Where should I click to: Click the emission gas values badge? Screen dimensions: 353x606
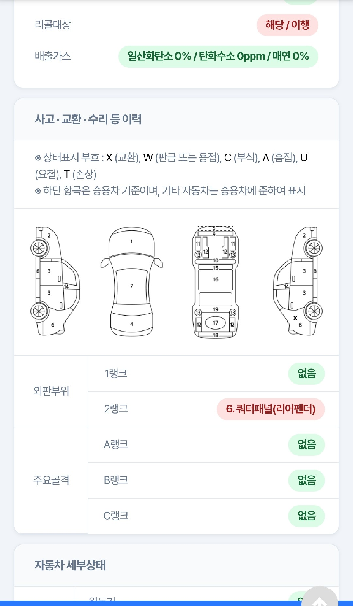click(218, 57)
